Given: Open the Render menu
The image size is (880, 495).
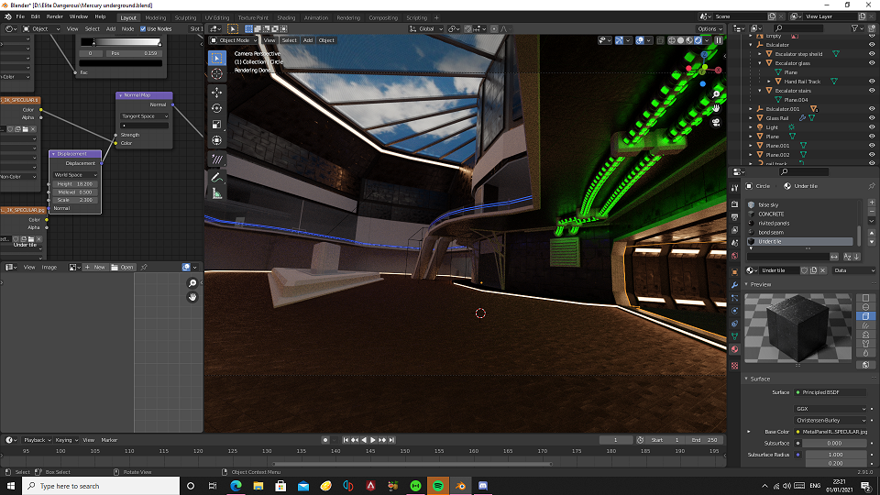Looking at the screenshot, I should pyautogui.click(x=54, y=16).
